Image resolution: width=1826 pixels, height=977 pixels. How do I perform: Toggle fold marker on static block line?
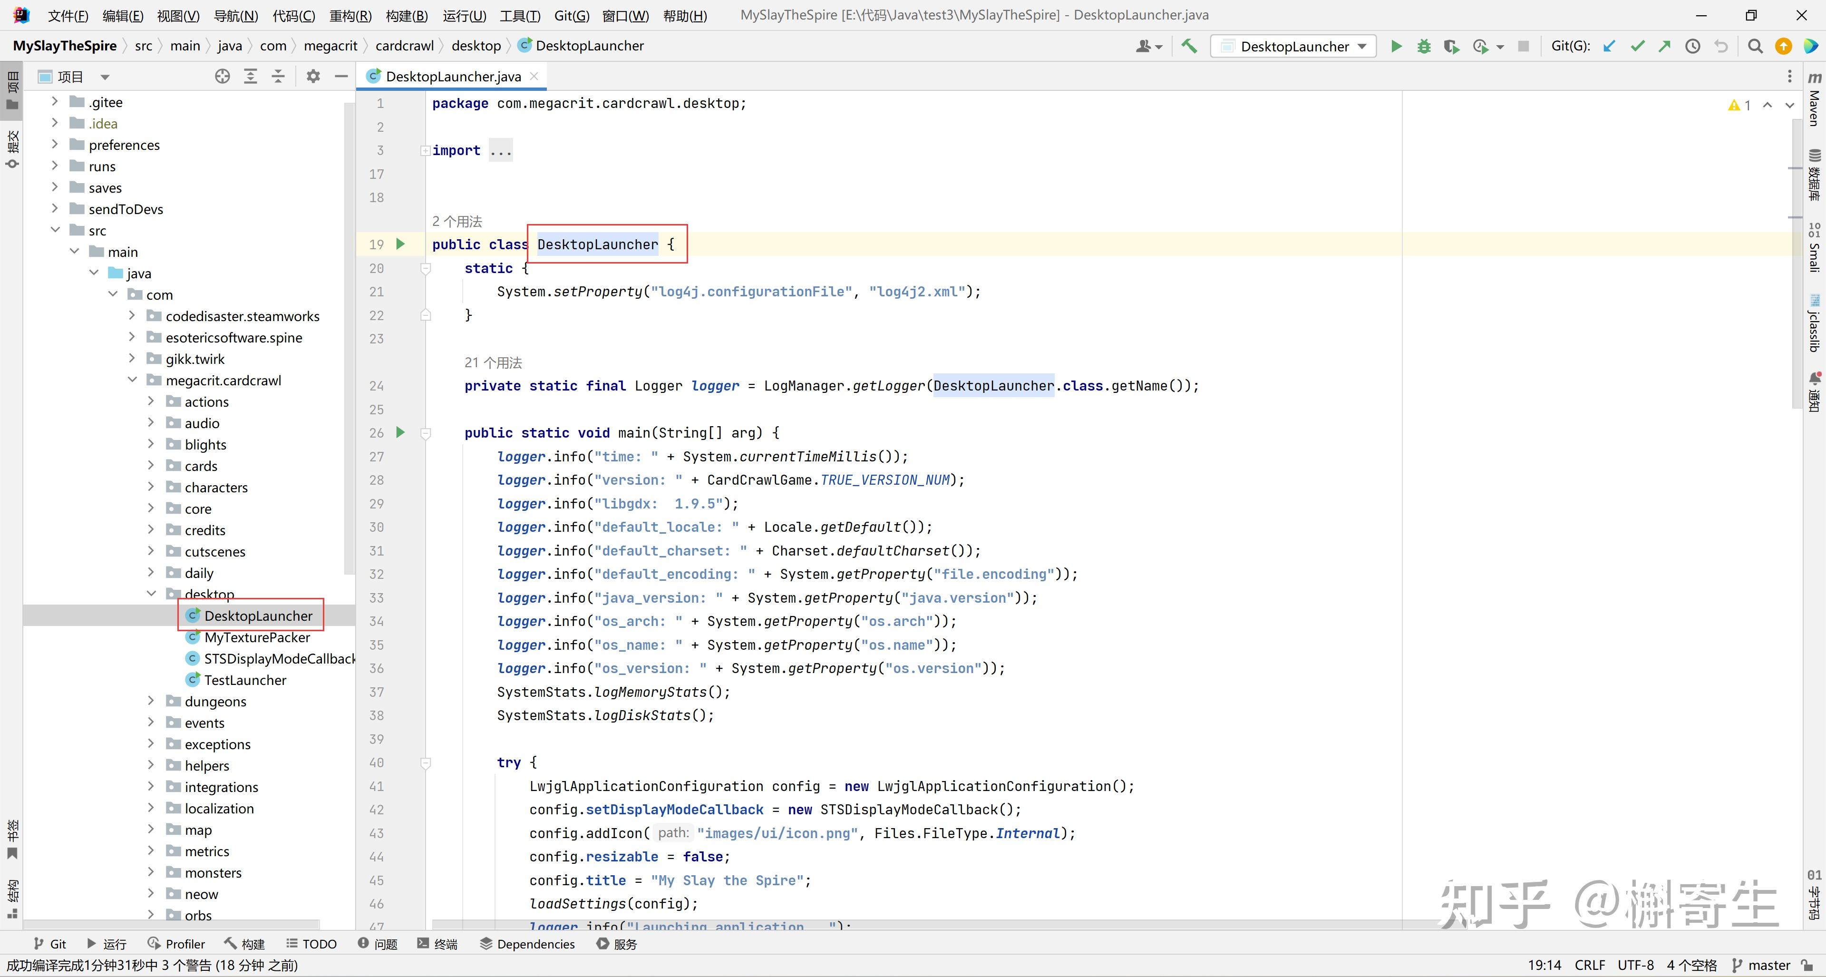tap(425, 269)
